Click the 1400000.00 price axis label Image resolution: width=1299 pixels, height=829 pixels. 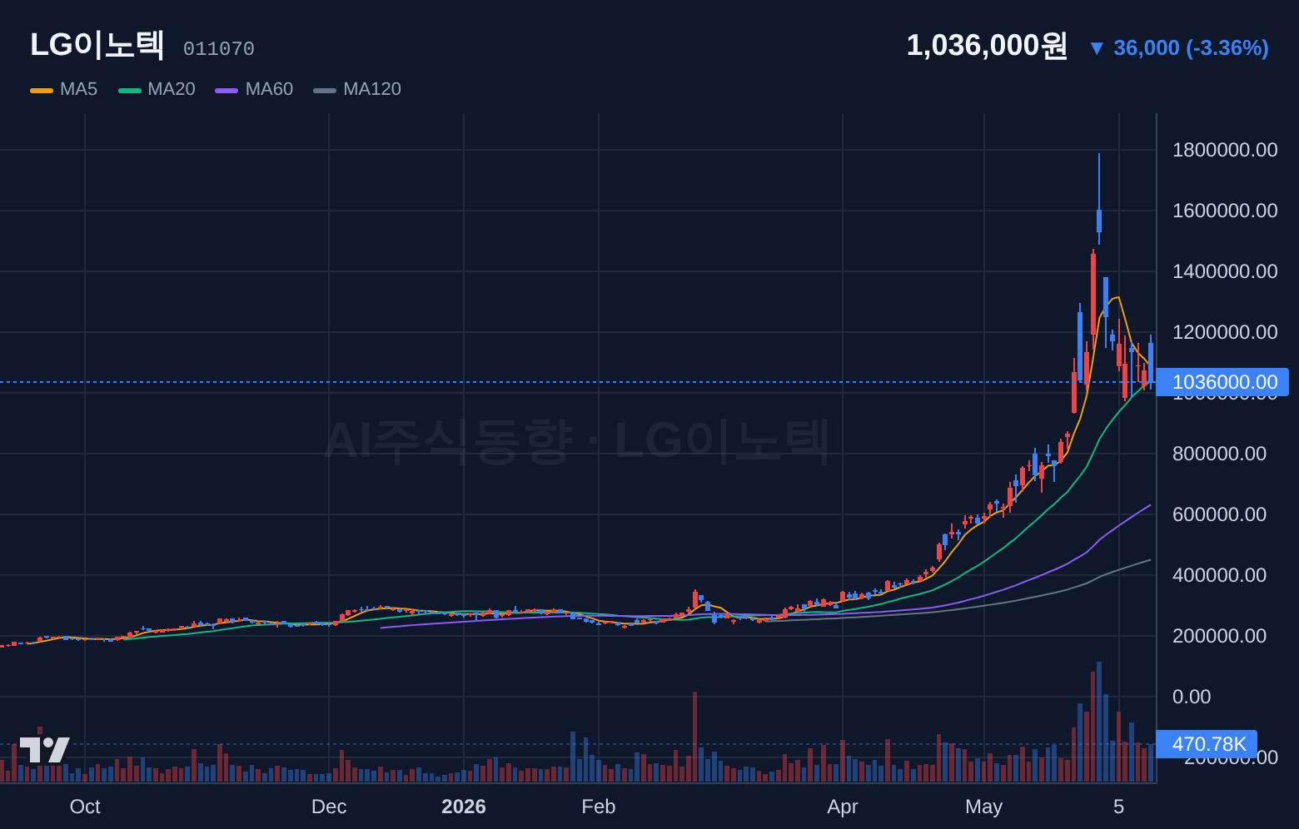click(x=1225, y=271)
